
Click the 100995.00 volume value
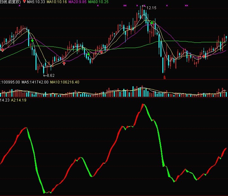(10, 82)
